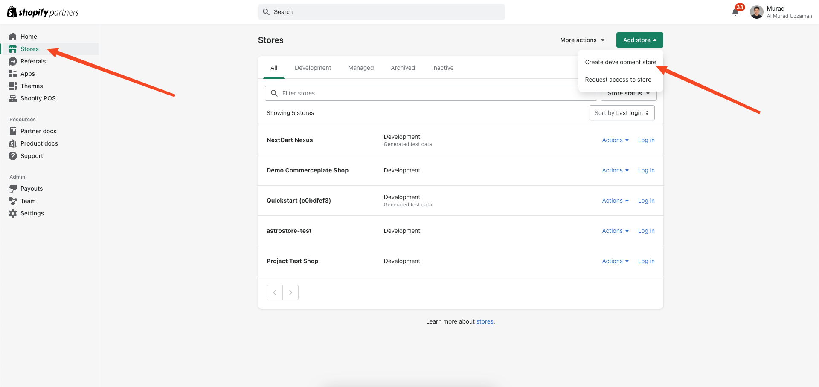The height and width of the screenshot is (387, 819).
Task: Expand Actions for Project Test Shop
Action: 616,261
